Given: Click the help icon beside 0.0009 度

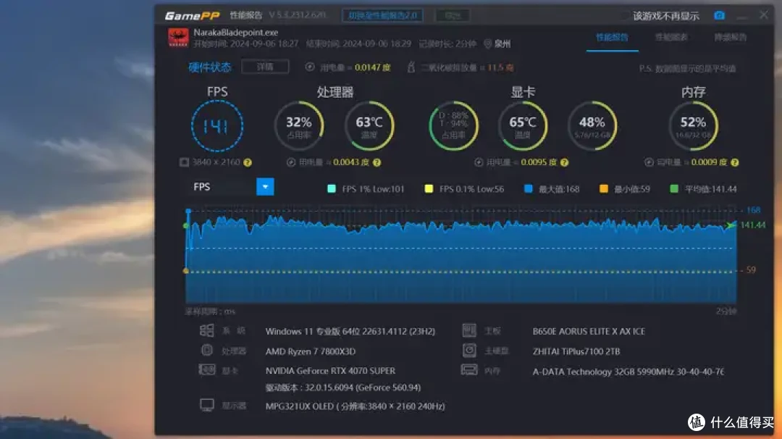Looking at the screenshot, I should click(735, 162).
